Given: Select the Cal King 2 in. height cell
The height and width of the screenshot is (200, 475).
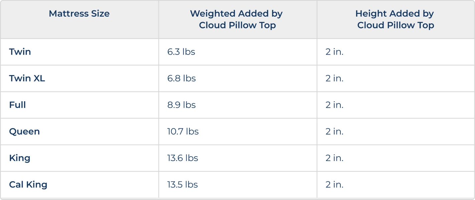Looking at the screenshot, I should (334, 185).
